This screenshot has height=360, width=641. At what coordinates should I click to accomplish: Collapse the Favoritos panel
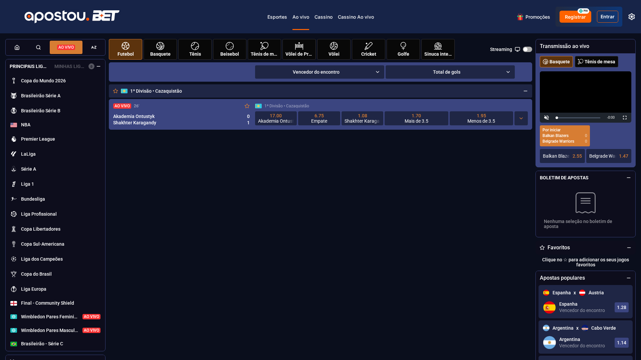click(629, 248)
